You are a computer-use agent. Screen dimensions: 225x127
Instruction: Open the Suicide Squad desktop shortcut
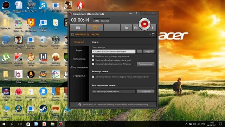click(x=18, y=25)
